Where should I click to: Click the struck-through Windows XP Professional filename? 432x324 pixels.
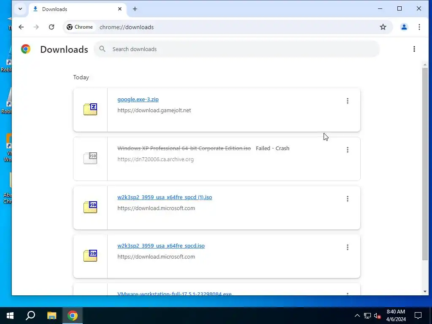point(184,148)
